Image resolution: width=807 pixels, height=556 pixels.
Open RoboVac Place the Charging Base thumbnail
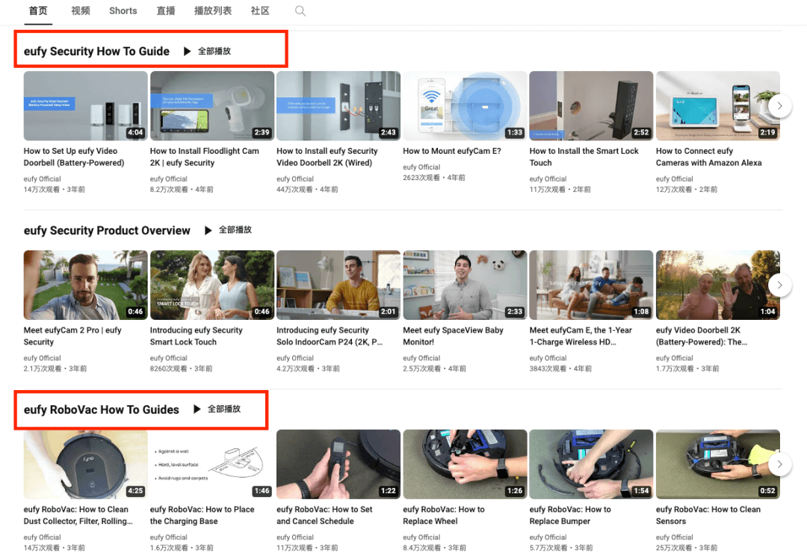point(212,464)
